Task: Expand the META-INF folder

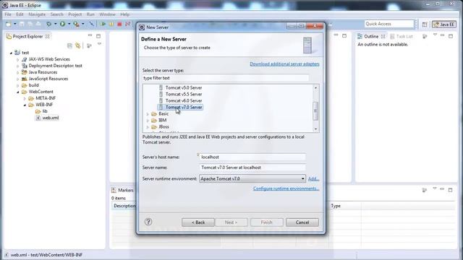Action: (x=25, y=98)
